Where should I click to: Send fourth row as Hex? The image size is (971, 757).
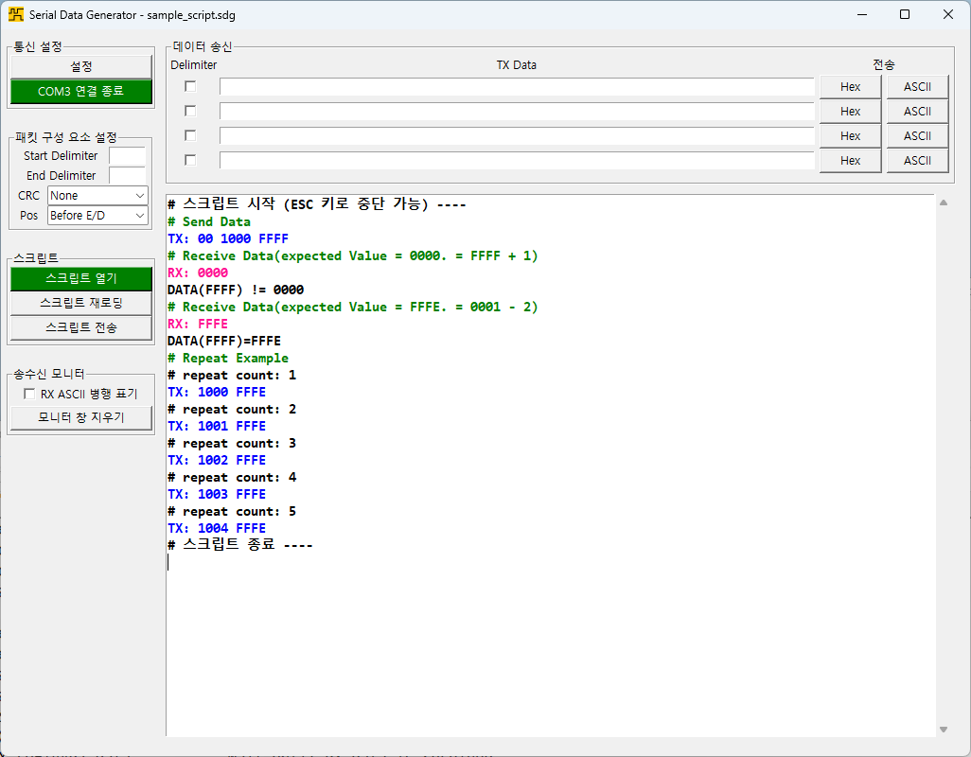pos(850,160)
